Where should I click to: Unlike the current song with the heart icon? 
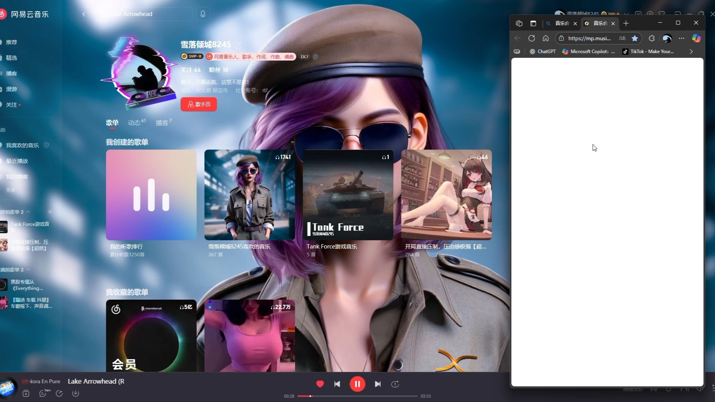pos(320,384)
